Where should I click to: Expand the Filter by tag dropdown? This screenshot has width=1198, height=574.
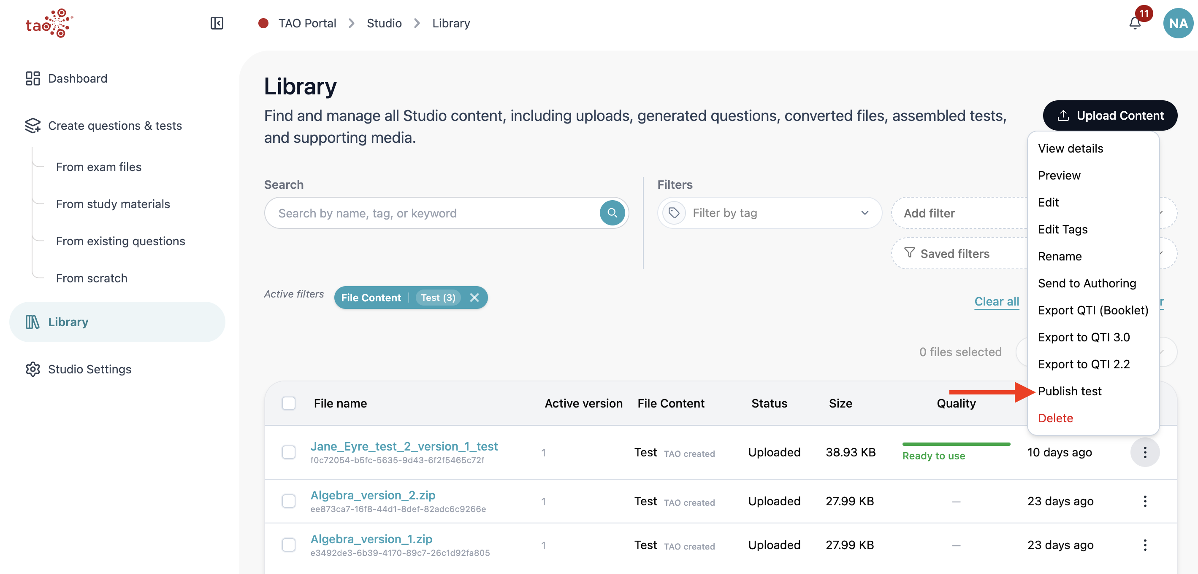pos(769,213)
